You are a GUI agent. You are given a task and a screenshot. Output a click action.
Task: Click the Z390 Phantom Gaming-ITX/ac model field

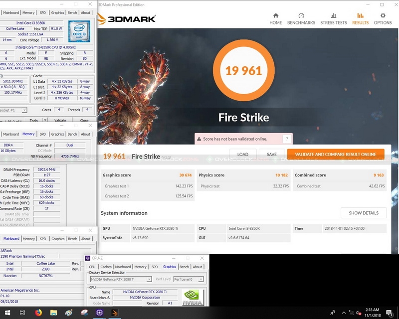pyautogui.click(x=28, y=256)
